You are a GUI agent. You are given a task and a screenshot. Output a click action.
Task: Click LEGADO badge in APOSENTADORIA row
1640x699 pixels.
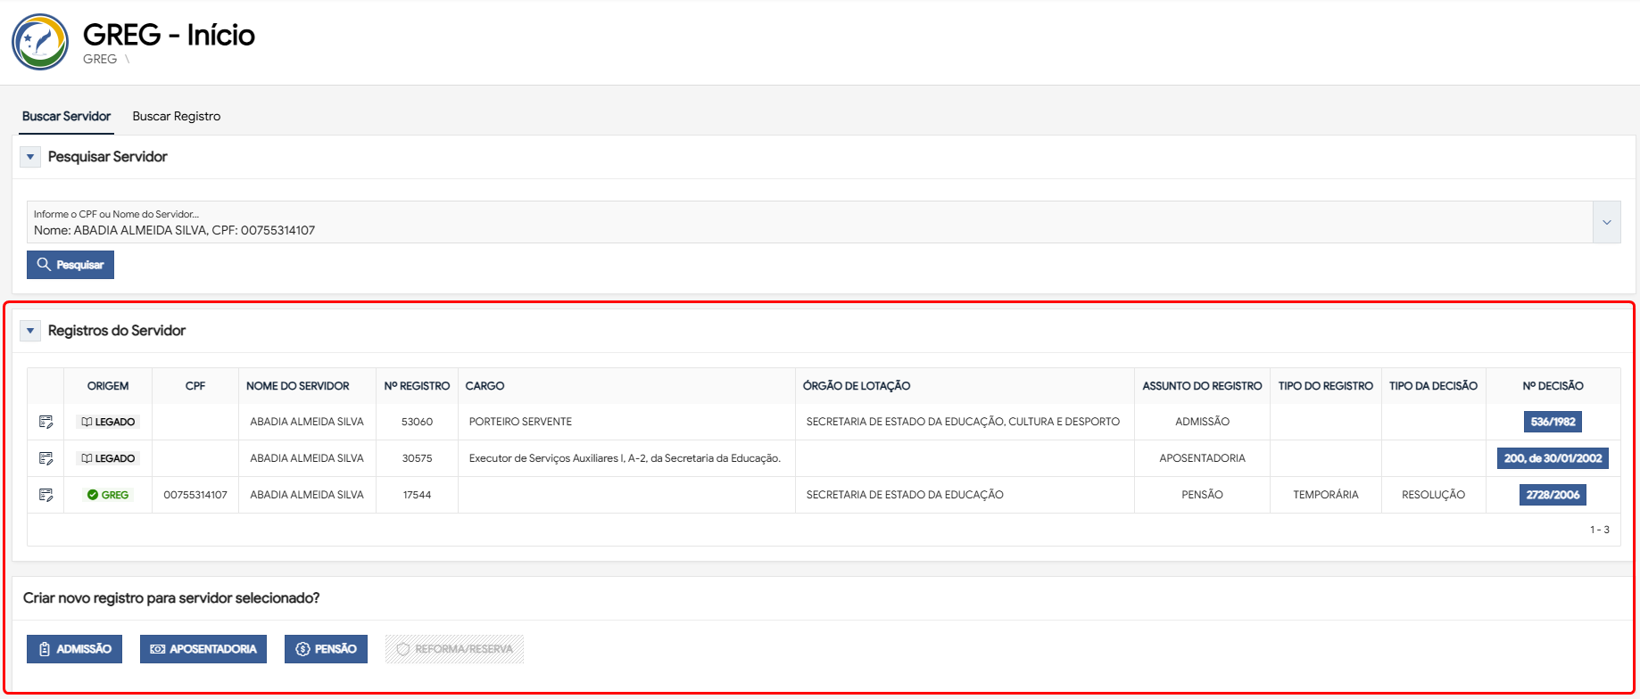(x=108, y=458)
